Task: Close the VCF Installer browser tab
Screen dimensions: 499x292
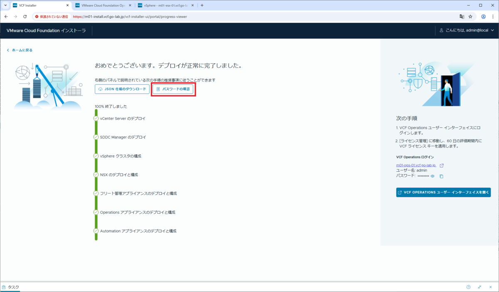Action: coord(67,5)
